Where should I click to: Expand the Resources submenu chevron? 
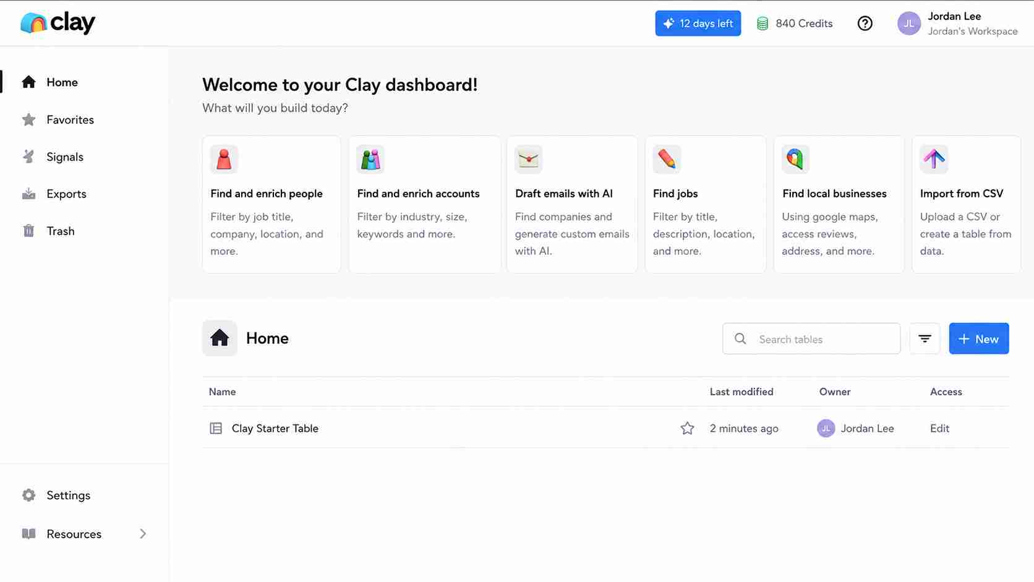click(143, 534)
